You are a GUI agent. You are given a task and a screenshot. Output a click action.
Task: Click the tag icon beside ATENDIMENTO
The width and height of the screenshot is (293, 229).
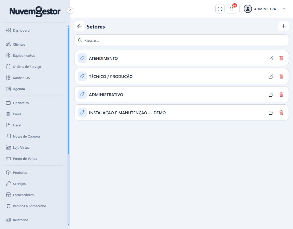82,58
